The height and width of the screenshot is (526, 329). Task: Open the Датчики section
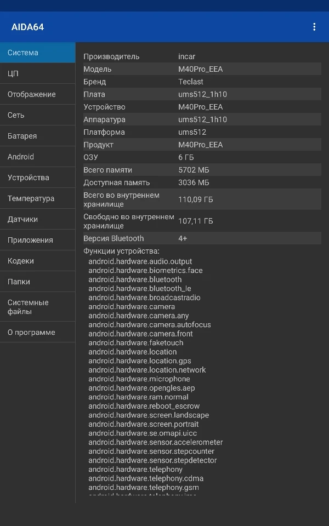point(37,219)
